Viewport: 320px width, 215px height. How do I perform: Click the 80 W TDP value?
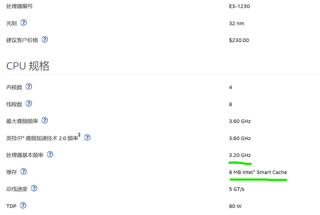click(235, 206)
